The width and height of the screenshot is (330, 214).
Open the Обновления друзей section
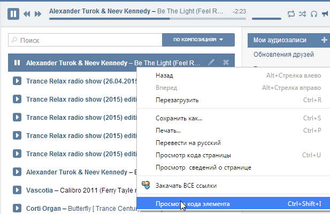click(x=283, y=55)
